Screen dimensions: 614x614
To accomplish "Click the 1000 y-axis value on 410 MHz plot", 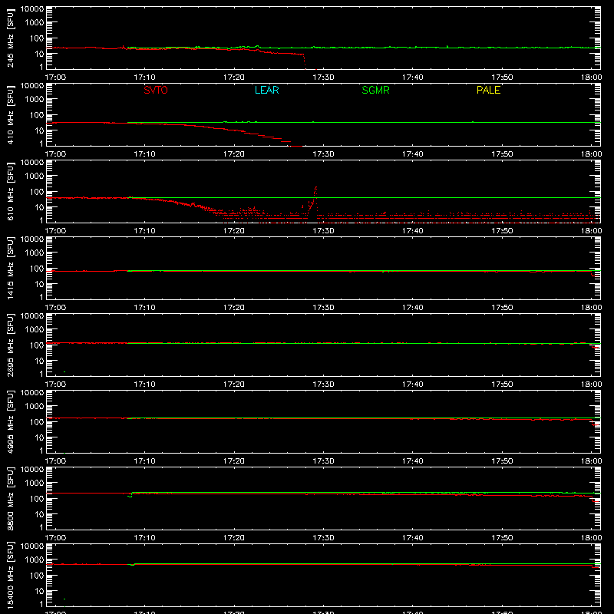I will (x=35, y=99).
